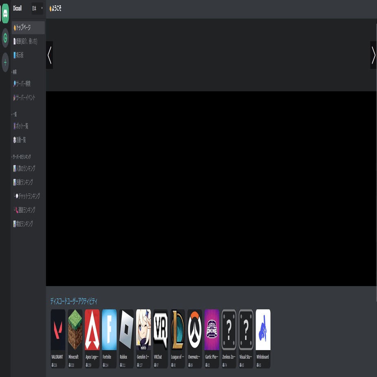Open the Whiteboard activity card
The height and width of the screenshot is (377, 377).
(x=262, y=330)
